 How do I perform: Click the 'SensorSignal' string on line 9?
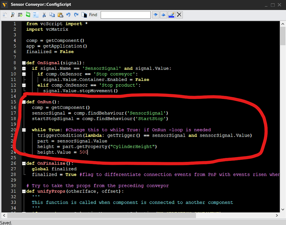[x=102, y=69]
